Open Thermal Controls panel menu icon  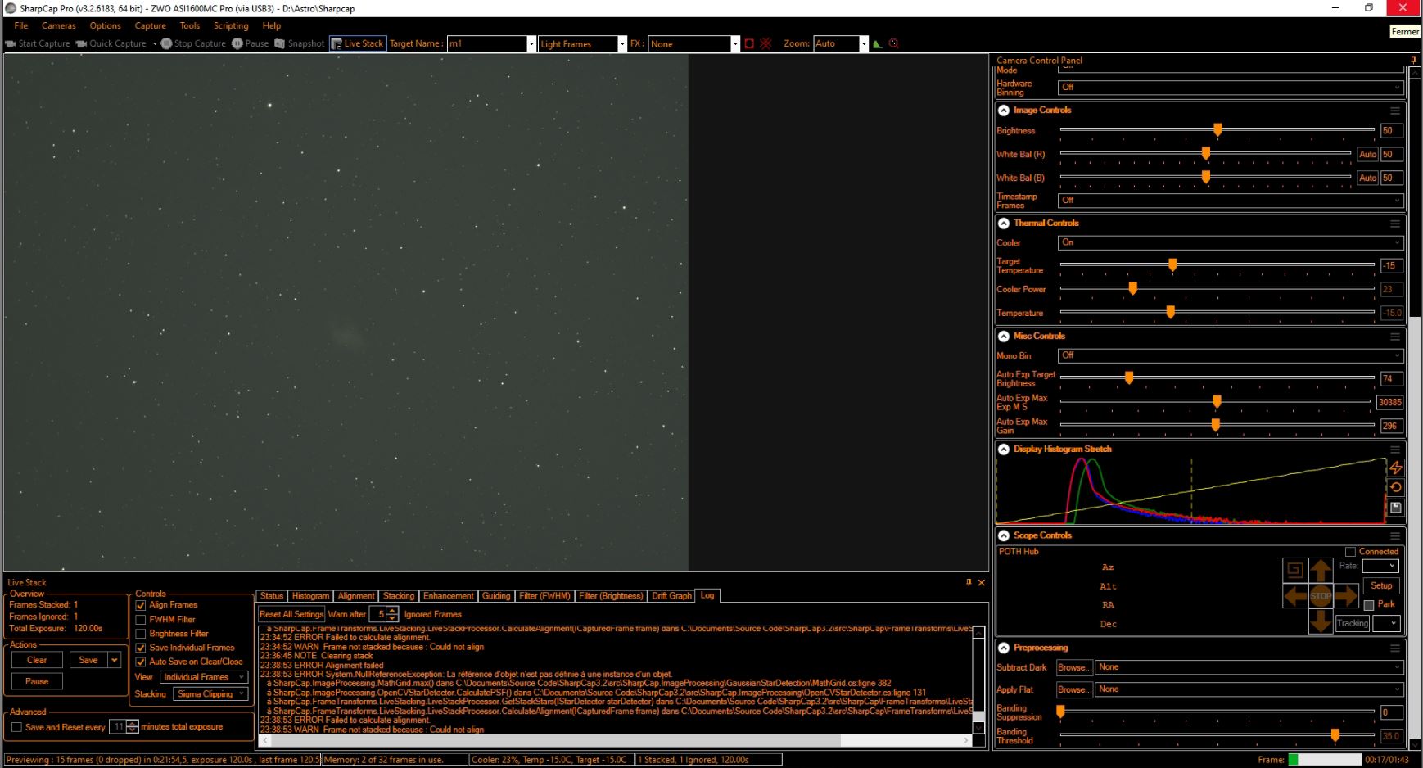(1394, 224)
